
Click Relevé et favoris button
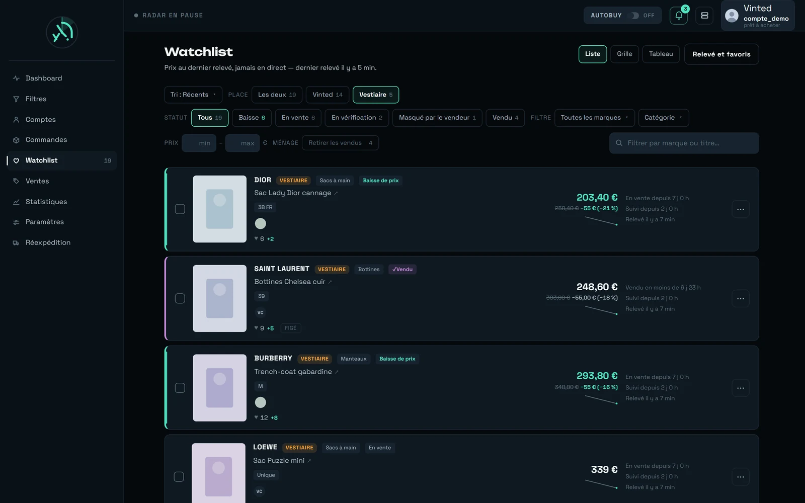[x=721, y=54]
